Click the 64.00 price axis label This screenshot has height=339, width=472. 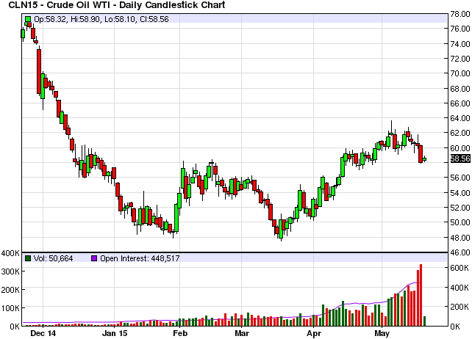coord(460,118)
